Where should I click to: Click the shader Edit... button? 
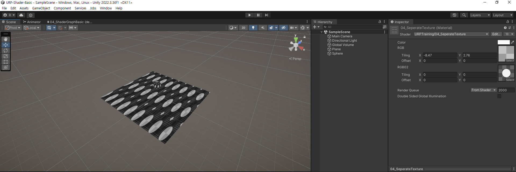point(496,34)
